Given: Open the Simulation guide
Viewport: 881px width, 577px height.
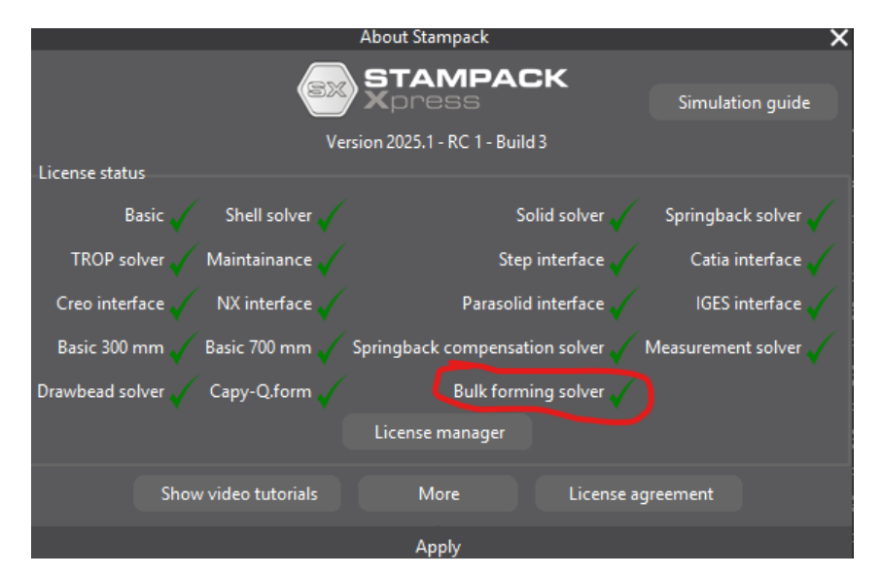Looking at the screenshot, I should [x=743, y=102].
